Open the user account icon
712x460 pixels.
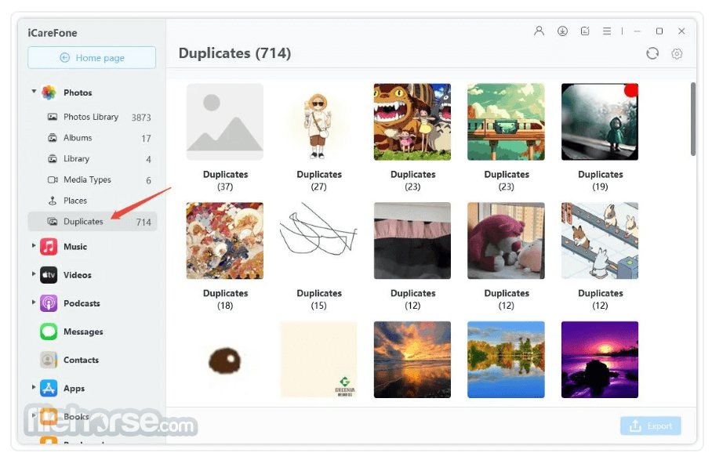(x=539, y=31)
